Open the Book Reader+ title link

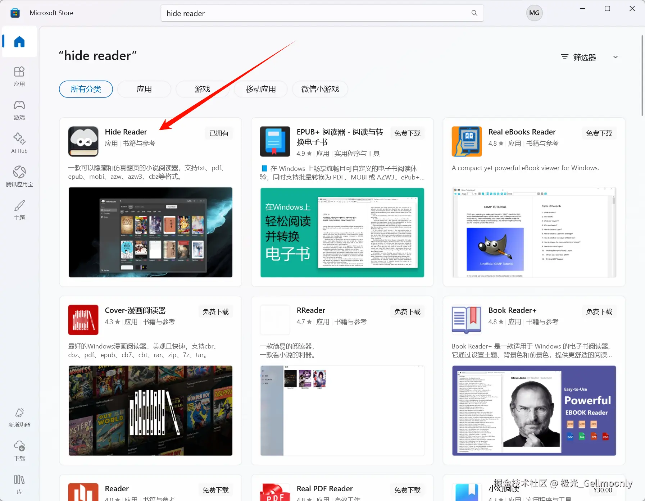click(512, 310)
